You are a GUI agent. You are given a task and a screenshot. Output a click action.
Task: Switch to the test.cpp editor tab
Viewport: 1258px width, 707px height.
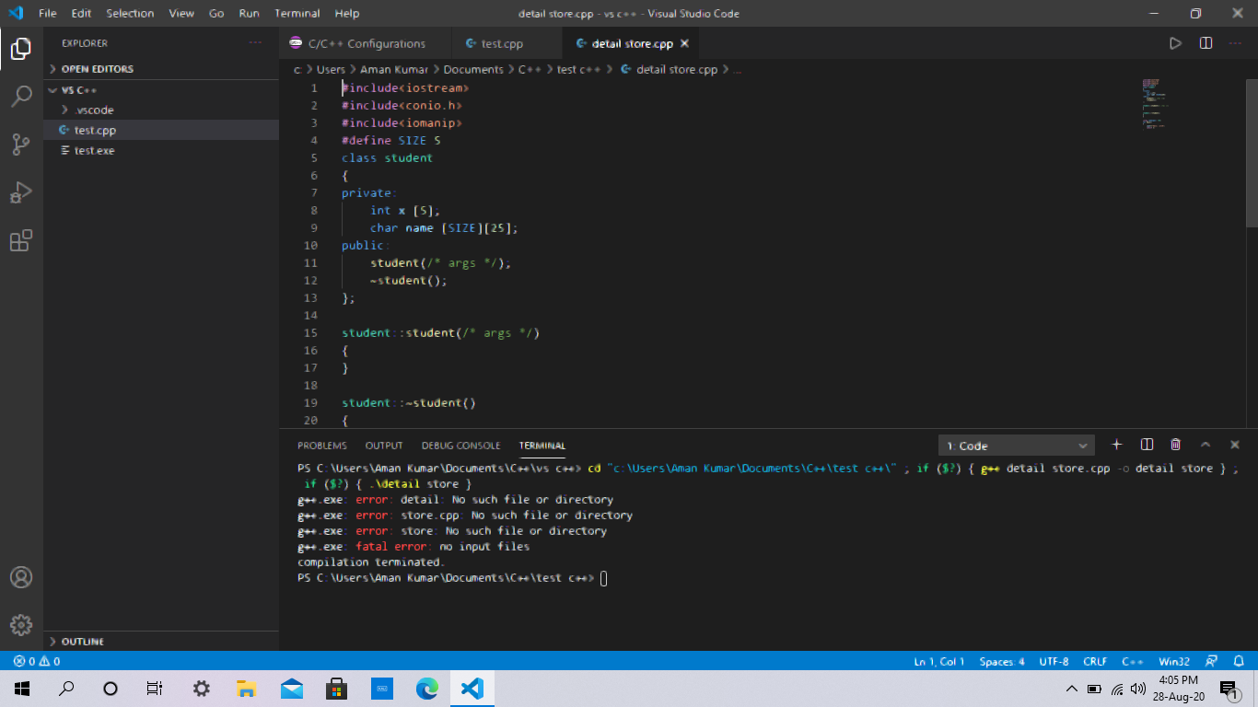tap(505, 42)
